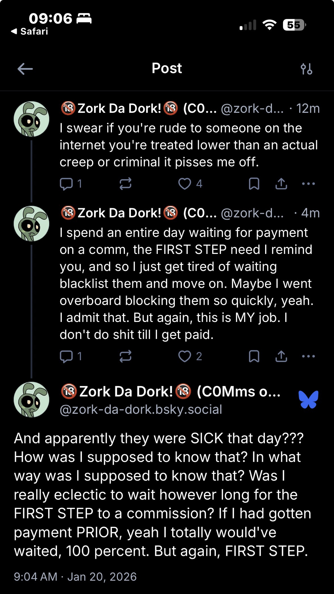Tap the blue butterfly Bluesky icon

click(x=308, y=399)
